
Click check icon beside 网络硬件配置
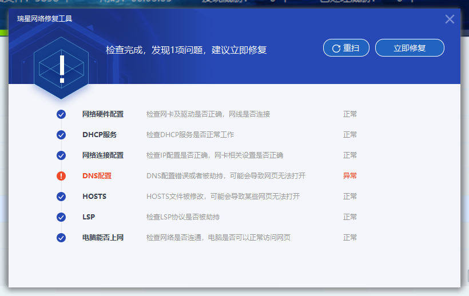click(61, 114)
